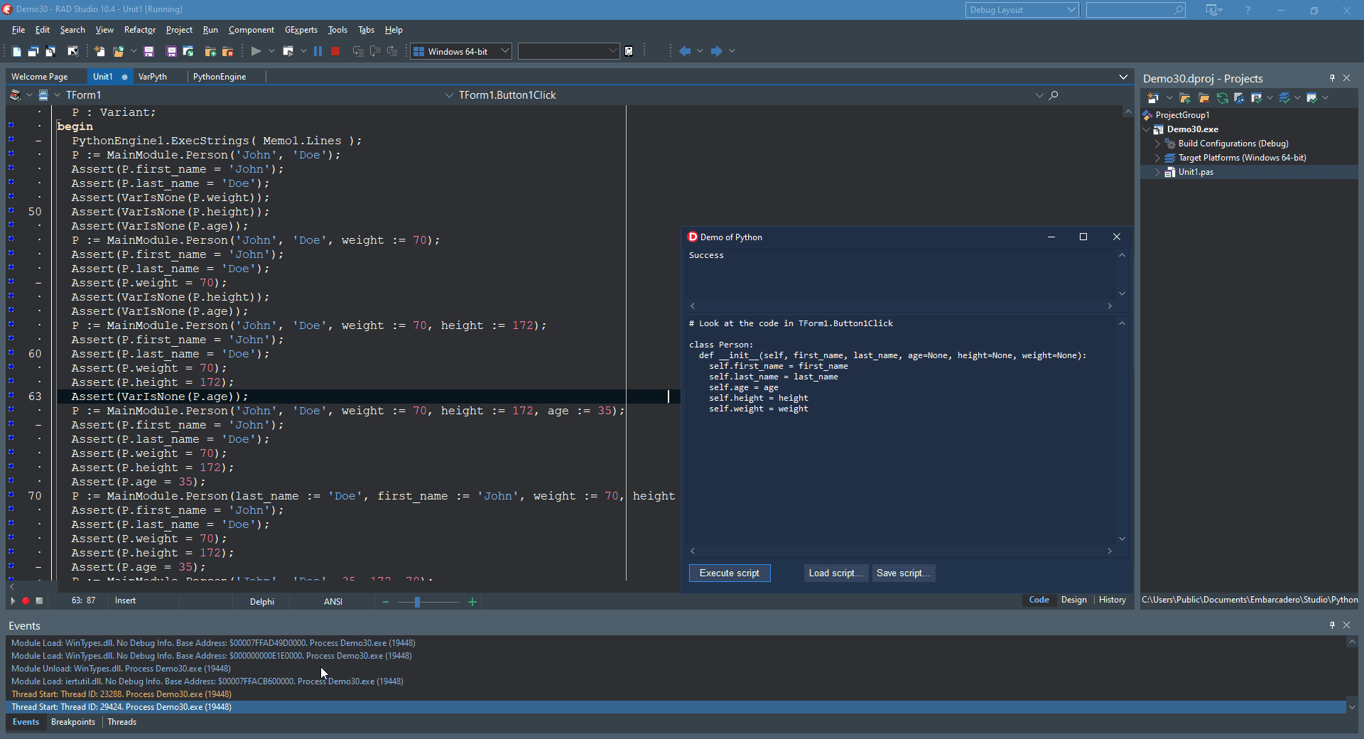Image resolution: width=1364 pixels, height=739 pixels.
Task: Expand Build Configurations (Debug) node
Action: pyautogui.click(x=1157, y=144)
